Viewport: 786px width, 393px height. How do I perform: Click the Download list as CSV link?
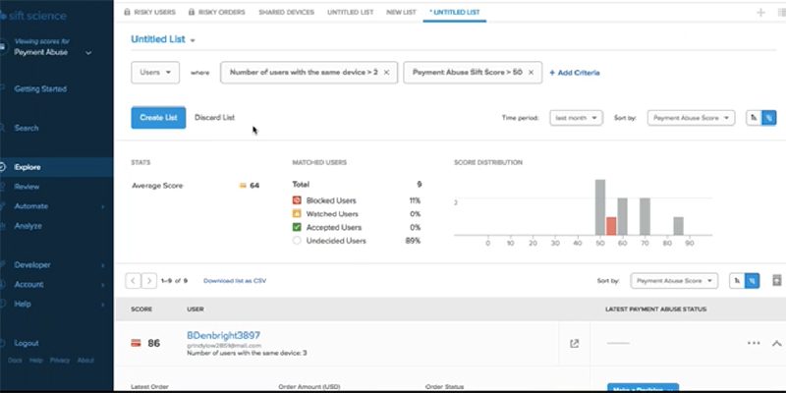(x=235, y=281)
